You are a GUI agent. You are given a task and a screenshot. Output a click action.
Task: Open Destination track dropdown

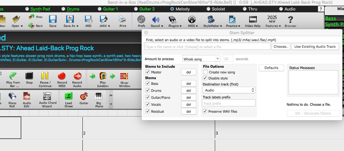click(x=229, y=90)
